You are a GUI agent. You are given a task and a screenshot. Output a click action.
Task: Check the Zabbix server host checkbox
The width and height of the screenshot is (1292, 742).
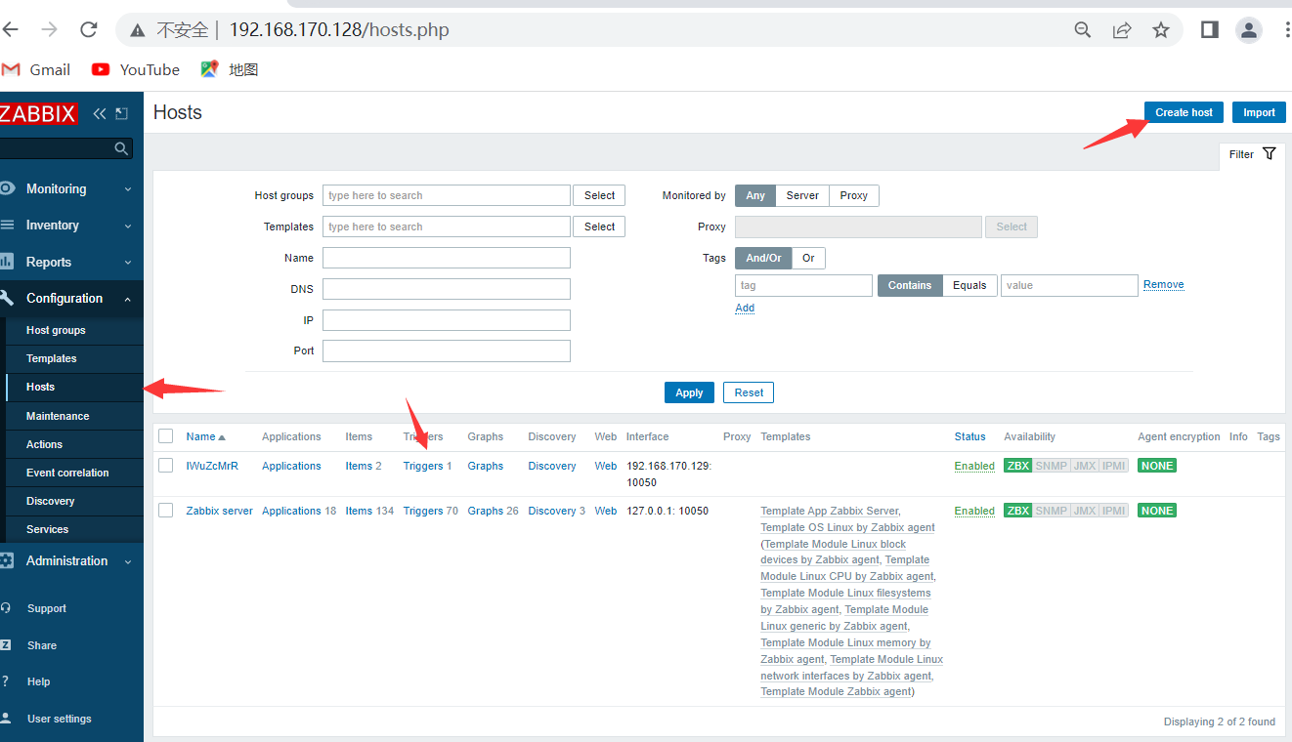pos(166,511)
